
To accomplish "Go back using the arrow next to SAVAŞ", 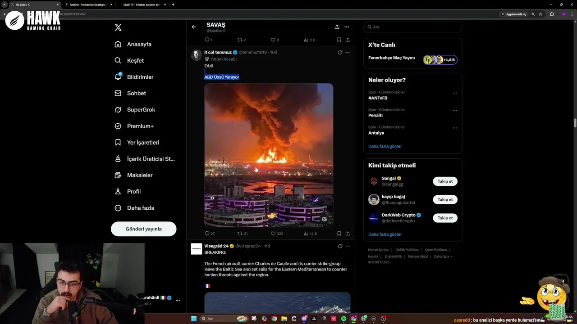I will tap(194, 27).
